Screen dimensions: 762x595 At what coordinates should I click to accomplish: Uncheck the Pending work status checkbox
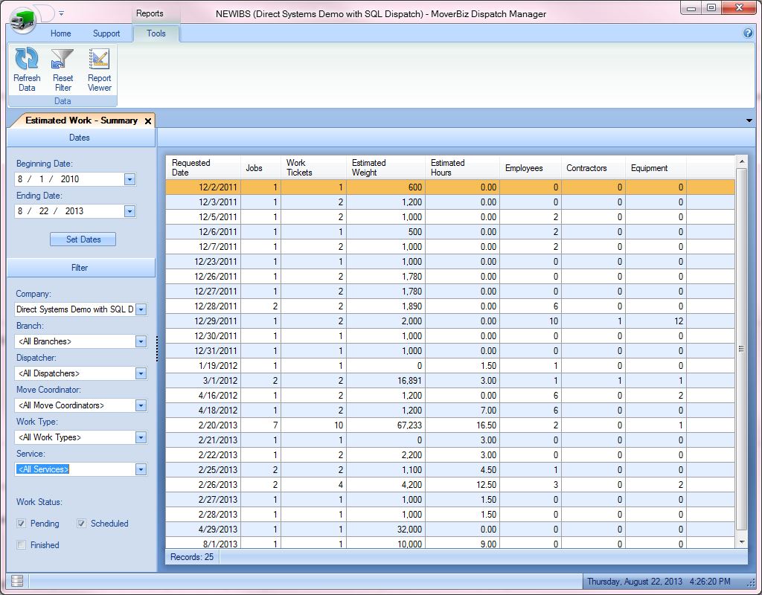(22, 524)
